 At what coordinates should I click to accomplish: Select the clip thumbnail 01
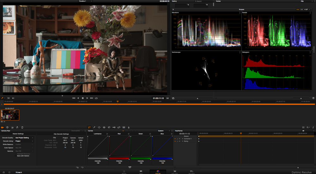(10, 115)
